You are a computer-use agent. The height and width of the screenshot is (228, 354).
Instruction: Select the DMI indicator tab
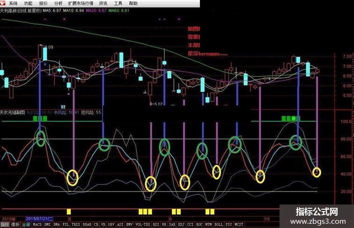point(48,224)
